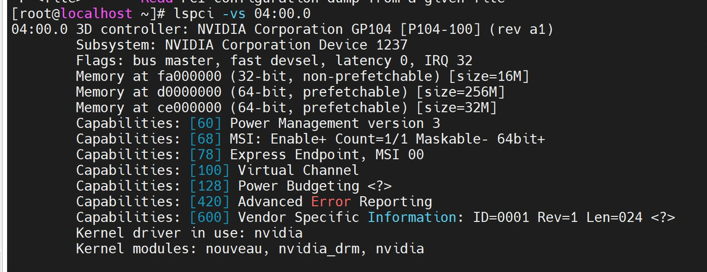Click the [420] capability offset
707x272 pixels.
coord(210,201)
